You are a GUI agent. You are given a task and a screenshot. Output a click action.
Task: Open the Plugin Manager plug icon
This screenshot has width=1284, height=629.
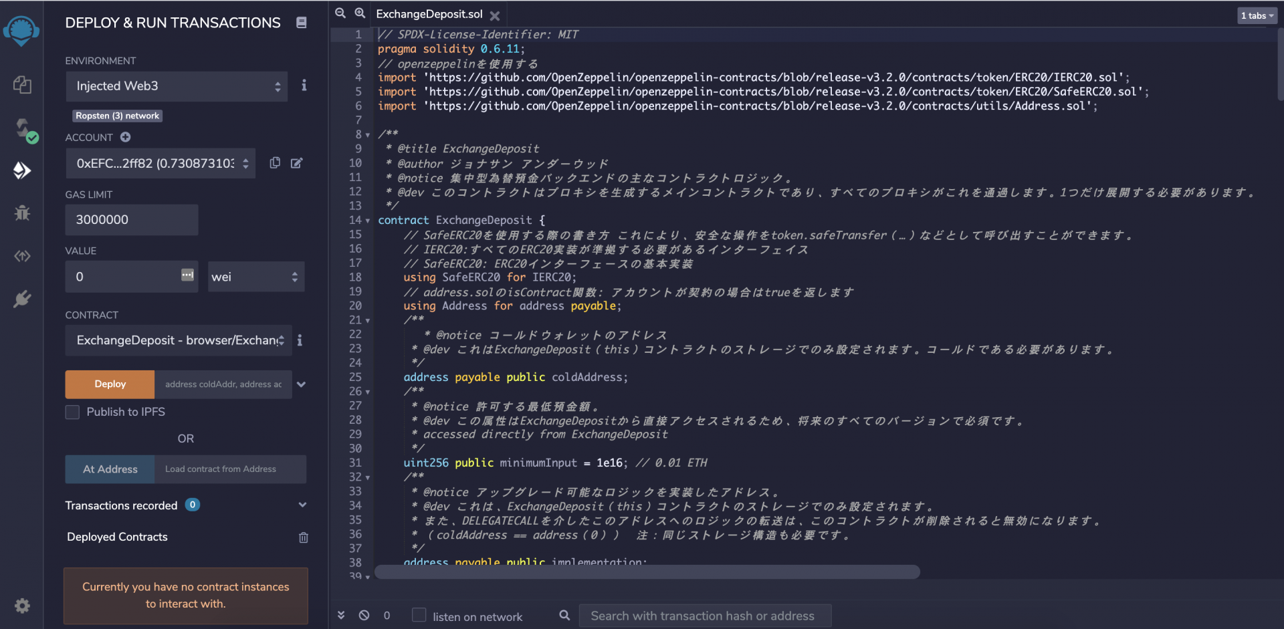tap(22, 299)
